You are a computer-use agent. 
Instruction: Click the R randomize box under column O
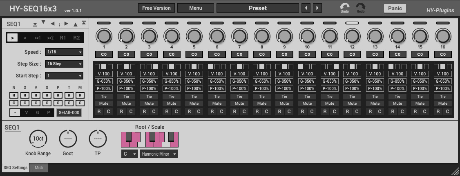click(25, 95)
